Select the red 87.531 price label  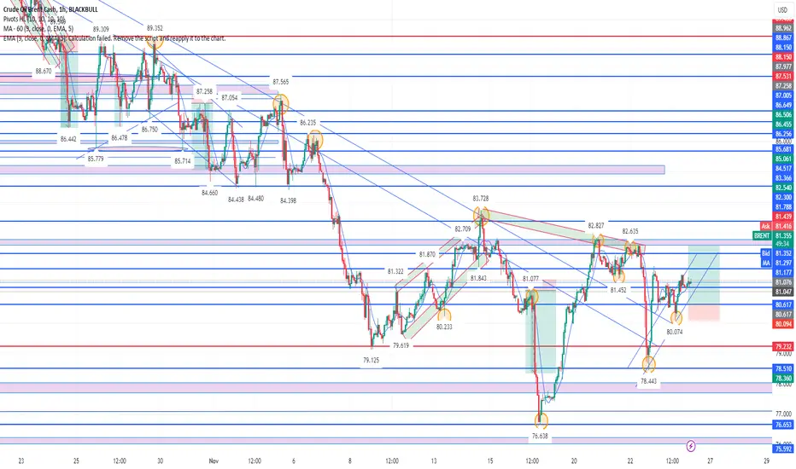click(x=783, y=76)
